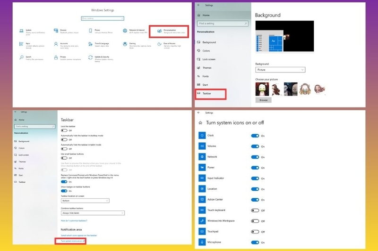378x251 pixels.
Task: Click the Windows Ink Workspace pen icon
Action: [202, 221]
